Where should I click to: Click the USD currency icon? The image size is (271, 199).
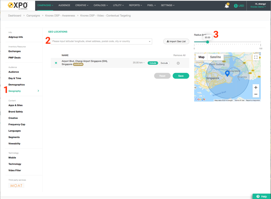point(236,6)
